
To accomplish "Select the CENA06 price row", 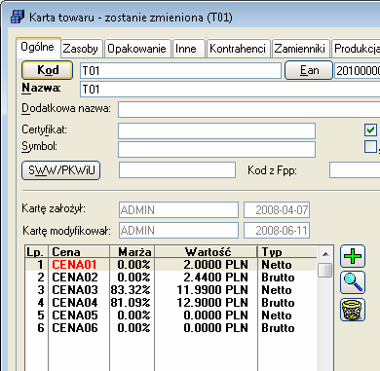I will tap(171, 328).
